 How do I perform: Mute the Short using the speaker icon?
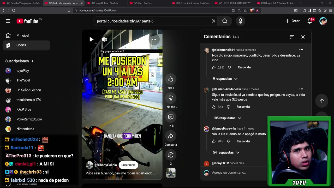[x=104, y=39]
